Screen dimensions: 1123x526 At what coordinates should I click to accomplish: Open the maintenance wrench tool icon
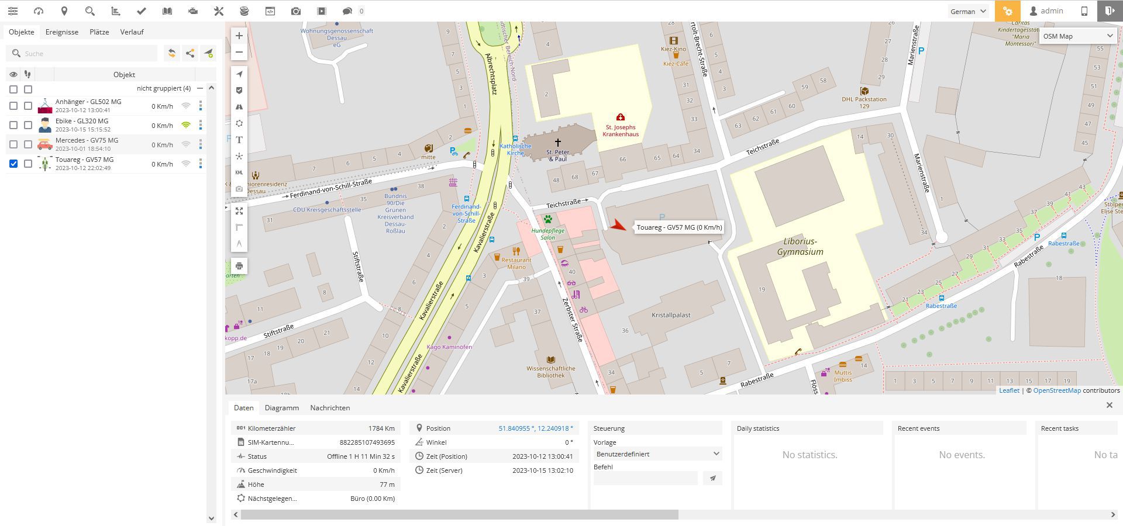[x=219, y=11]
